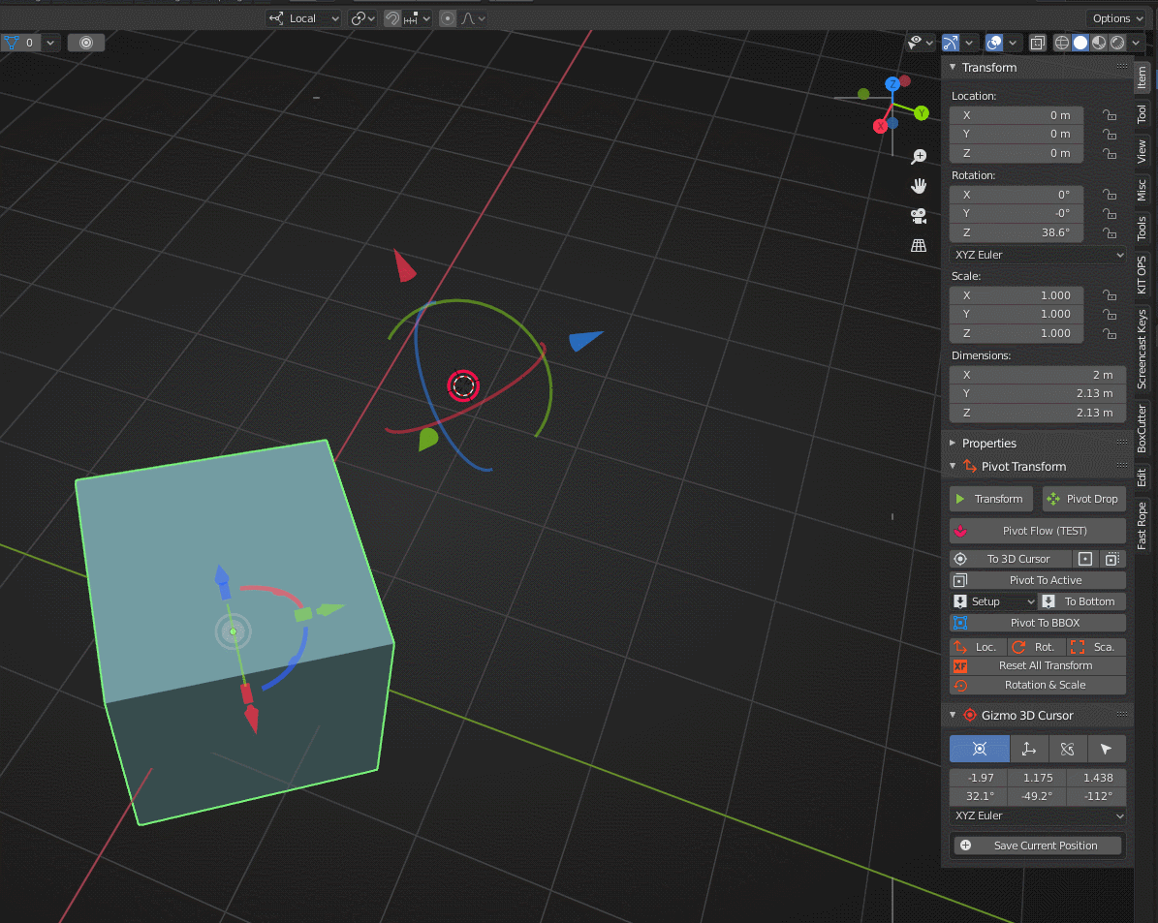Click the X-ray toggle icon in header
The image size is (1158, 923).
coord(1038,44)
